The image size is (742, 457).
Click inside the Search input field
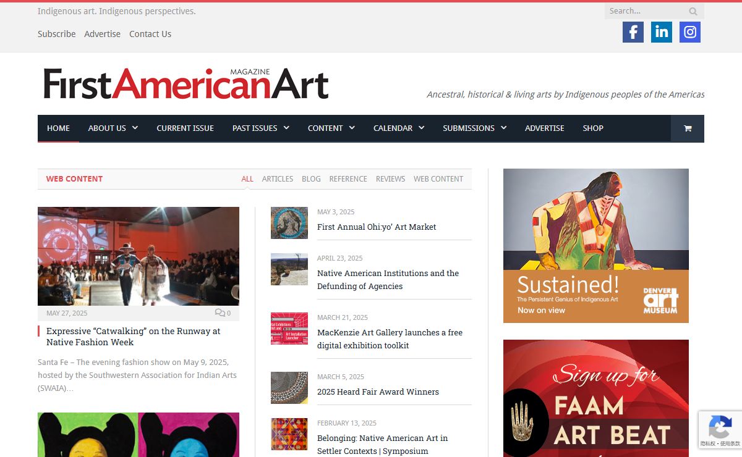pos(646,11)
